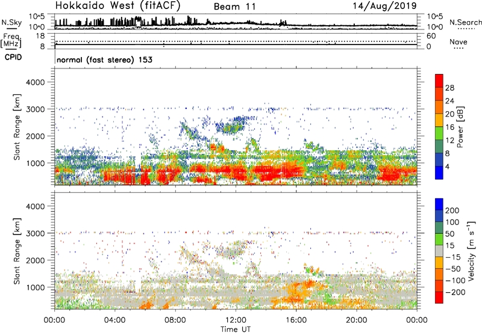
Task: Click the '18' frequency axis tick value
Action: click(x=40, y=36)
